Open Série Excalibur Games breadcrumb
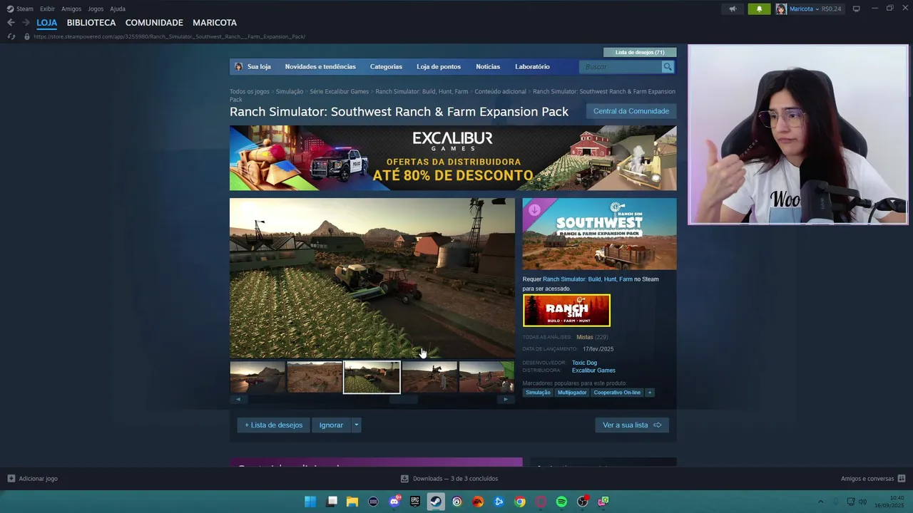Image resolution: width=913 pixels, height=513 pixels. click(340, 91)
